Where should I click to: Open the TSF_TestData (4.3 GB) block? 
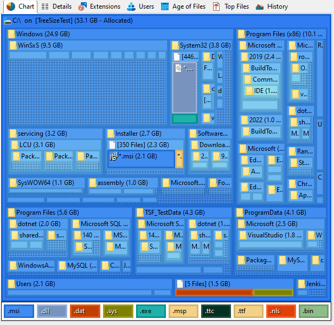point(171,213)
